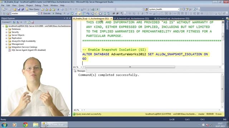The image size is (229, 128).
Task: Click Command(s) completed successfully message text
Action: [108, 75]
